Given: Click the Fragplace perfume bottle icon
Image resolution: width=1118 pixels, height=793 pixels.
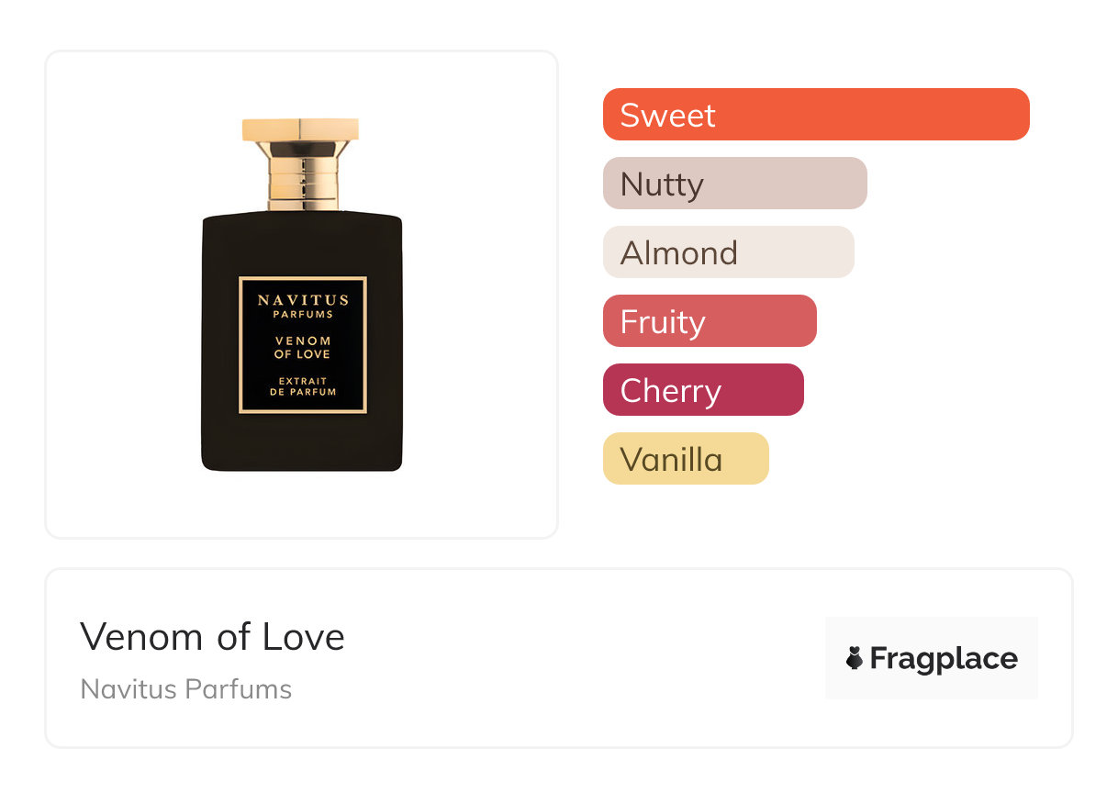Looking at the screenshot, I should (855, 658).
